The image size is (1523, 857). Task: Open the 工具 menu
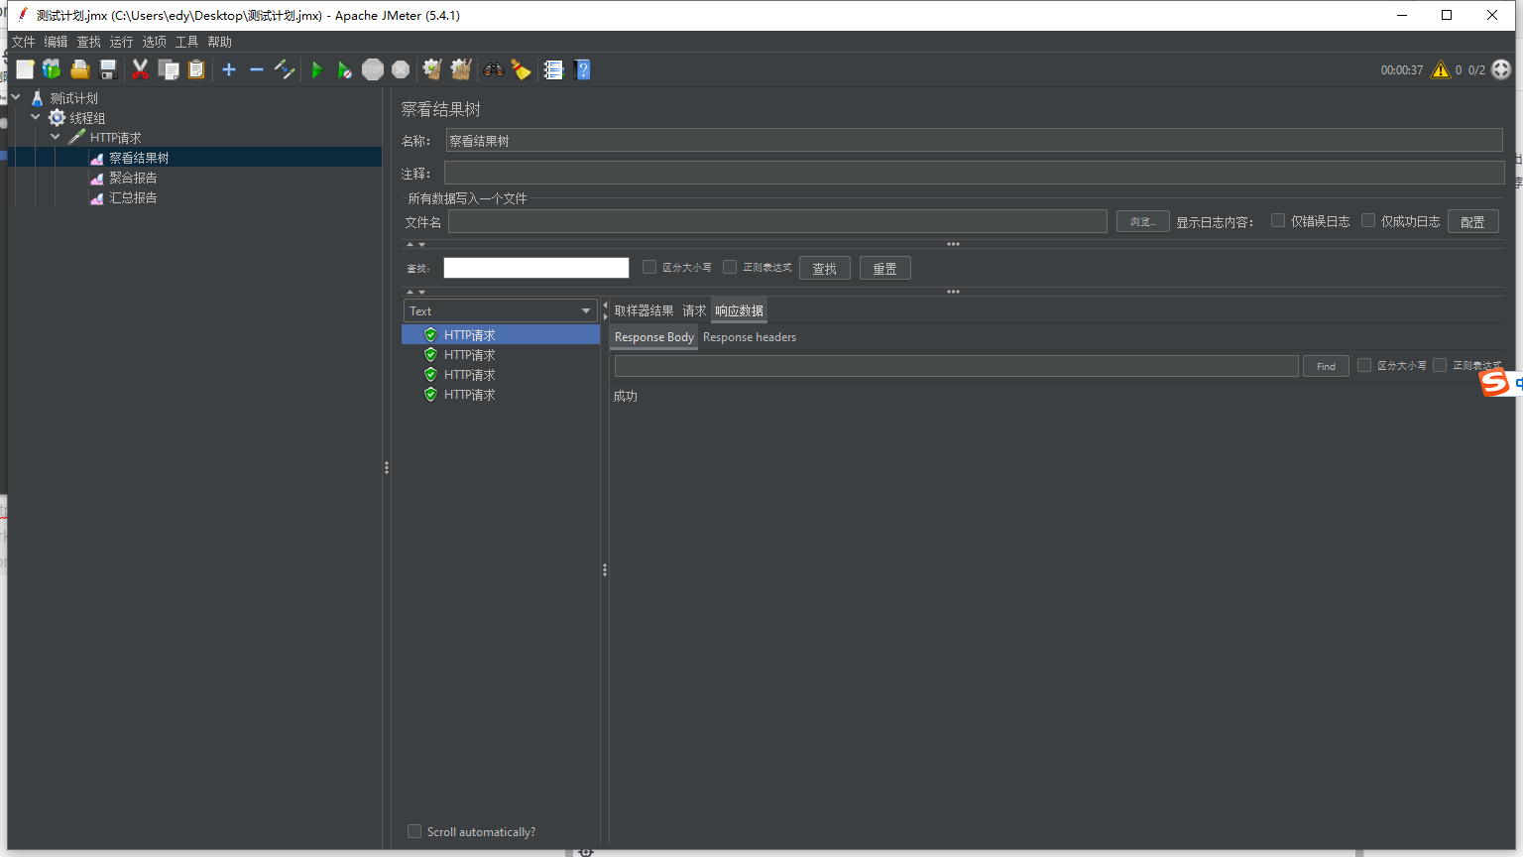coord(186,42)
